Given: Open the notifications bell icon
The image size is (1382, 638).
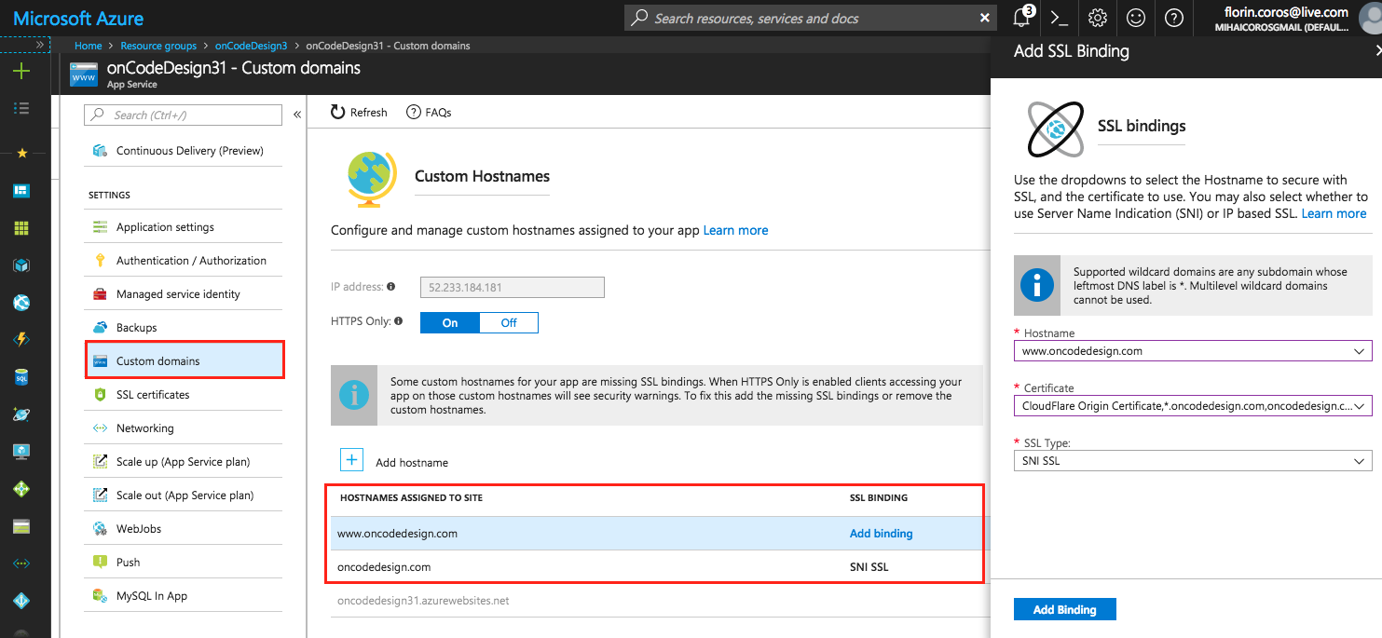Looking at the screenshot, I should [x=1022, y=17].
